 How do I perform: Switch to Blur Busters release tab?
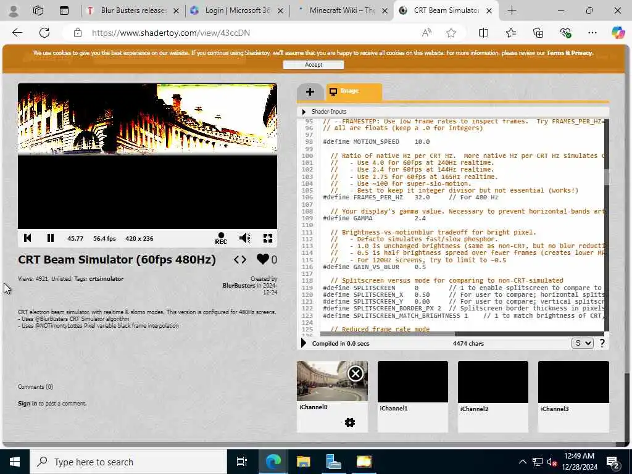point(132,10)
